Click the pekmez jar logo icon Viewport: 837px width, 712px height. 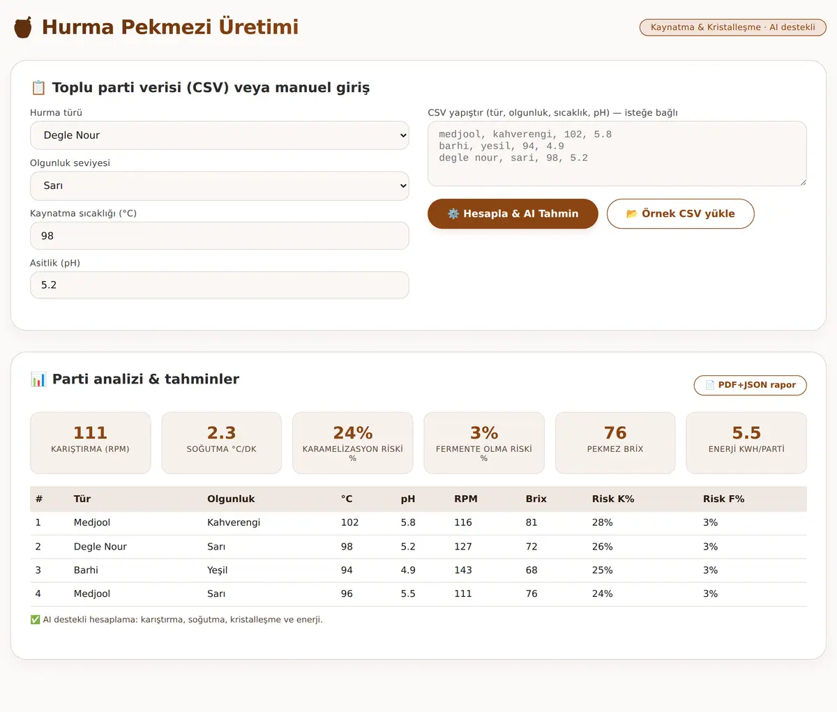23,27
